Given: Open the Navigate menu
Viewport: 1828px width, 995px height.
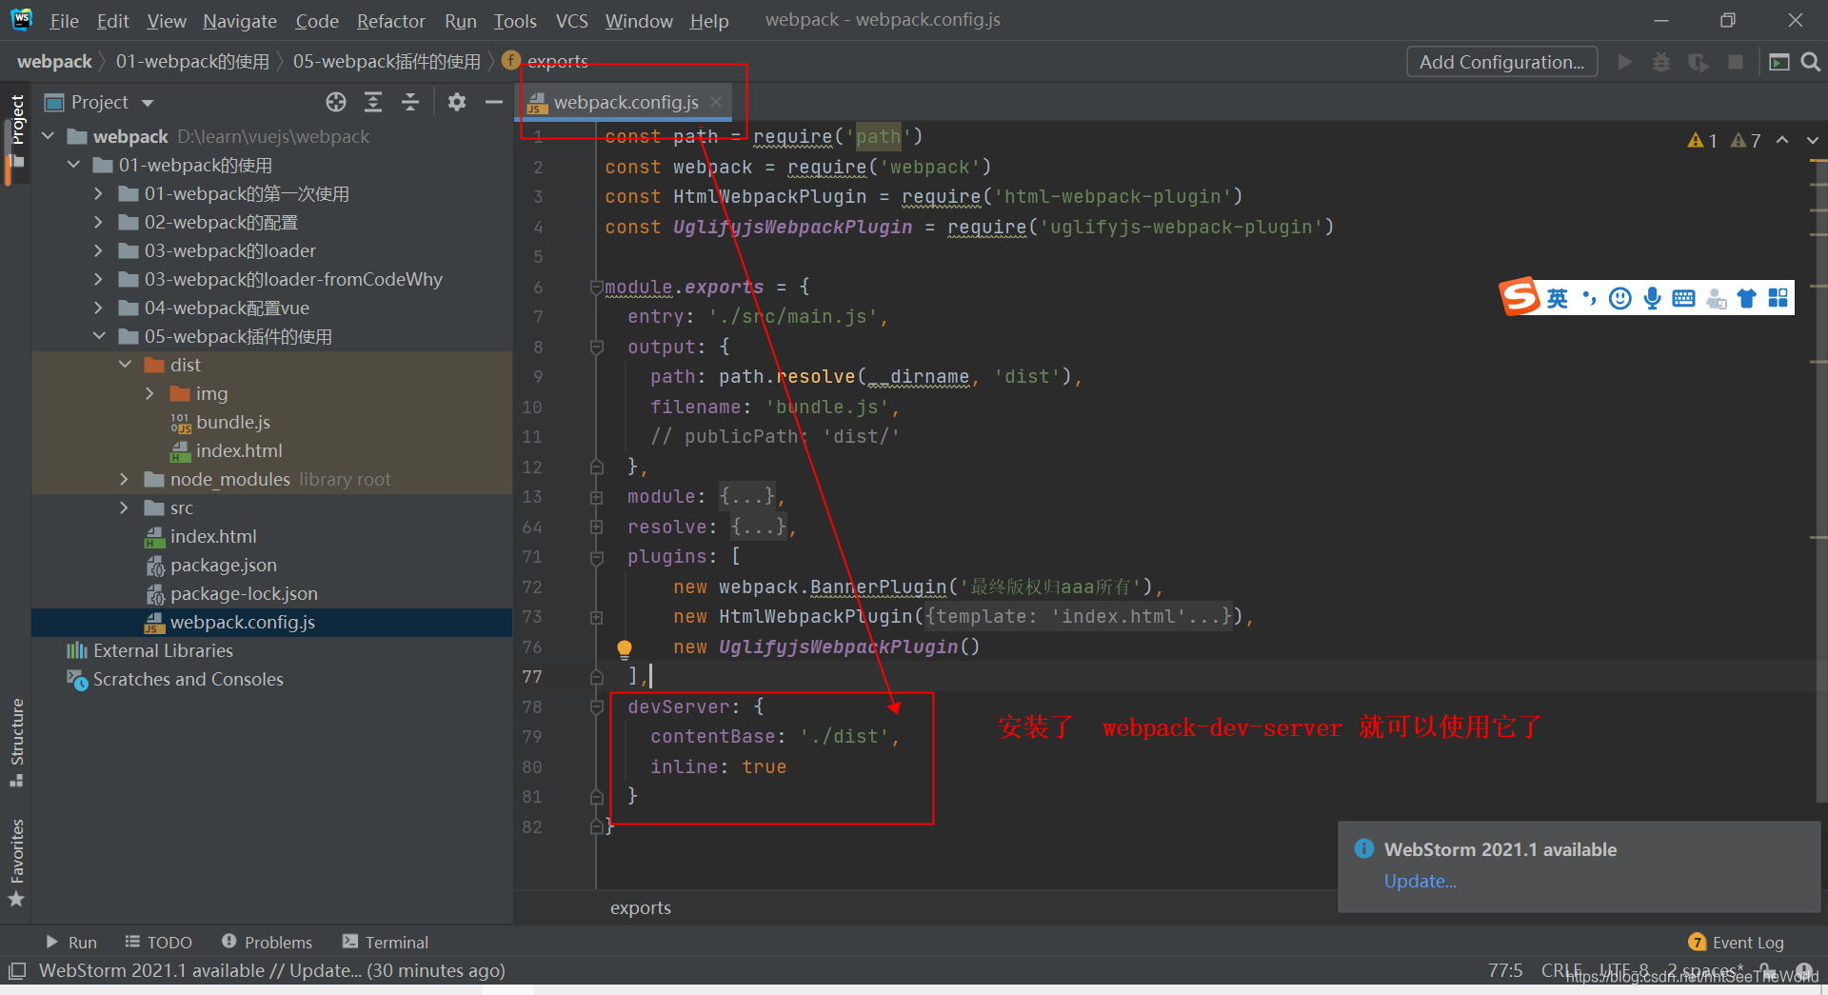Looking at the screenshot, I should [240, 20].
